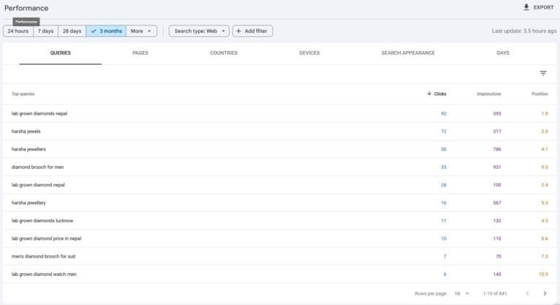Switch to the Queries tab
This screenshot has height=305, width=560.
tap(61, 53)
